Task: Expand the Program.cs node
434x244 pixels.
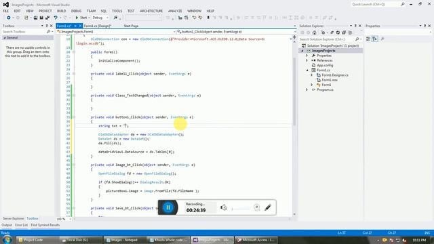Action: click(307, 89)
